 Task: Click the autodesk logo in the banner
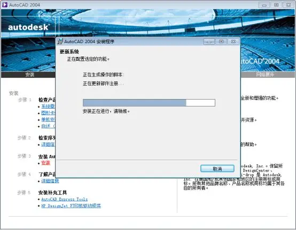pos(29,27)
